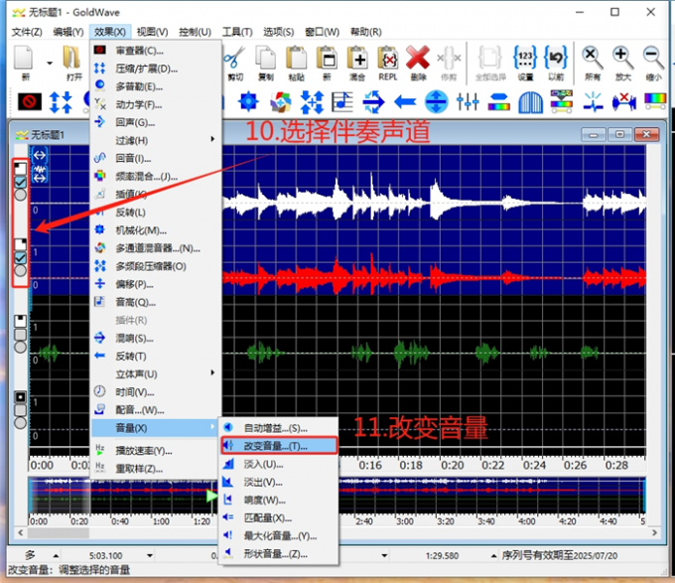The height and width of the screenshot is (583, 675).
Task: Select the round button of green waveform channel
Action: pyautogui.click(x=20, y=347)
